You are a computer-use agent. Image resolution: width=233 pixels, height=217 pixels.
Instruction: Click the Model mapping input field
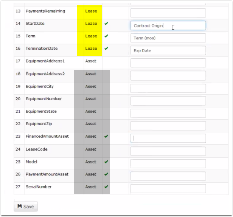[168, 164]
